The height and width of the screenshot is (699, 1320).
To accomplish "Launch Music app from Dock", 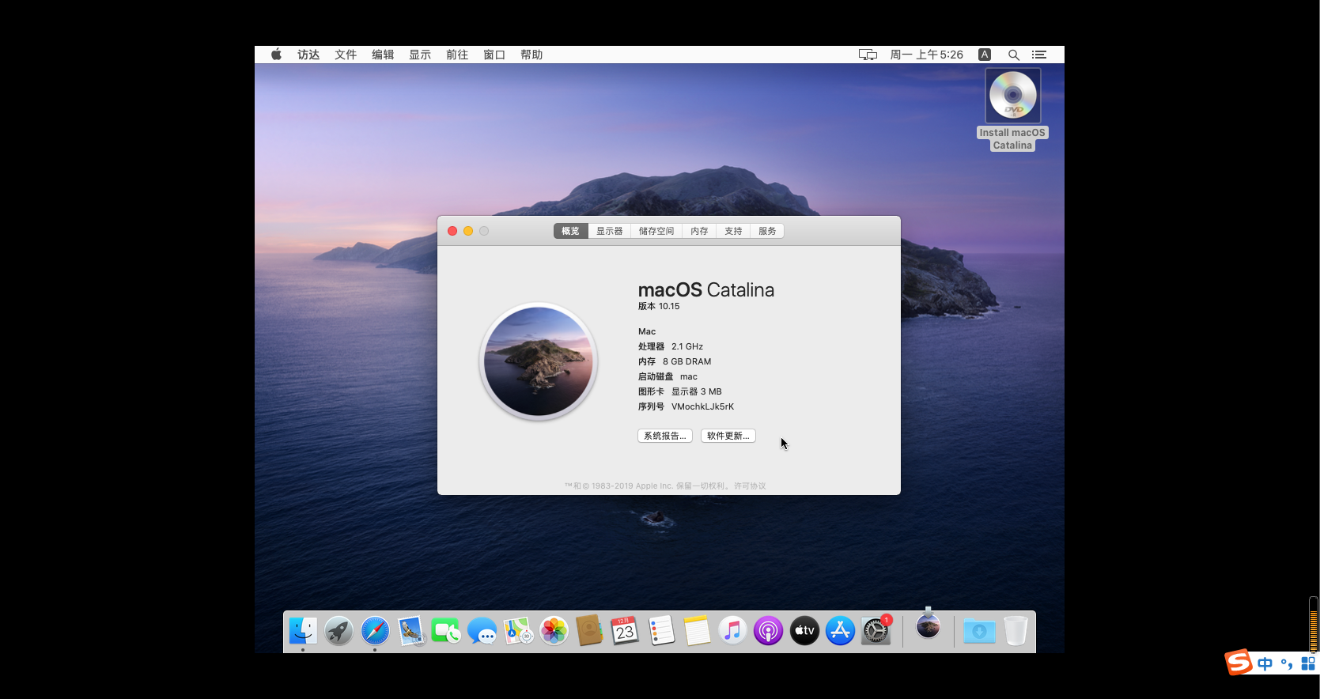I will (x=732, y=631).
